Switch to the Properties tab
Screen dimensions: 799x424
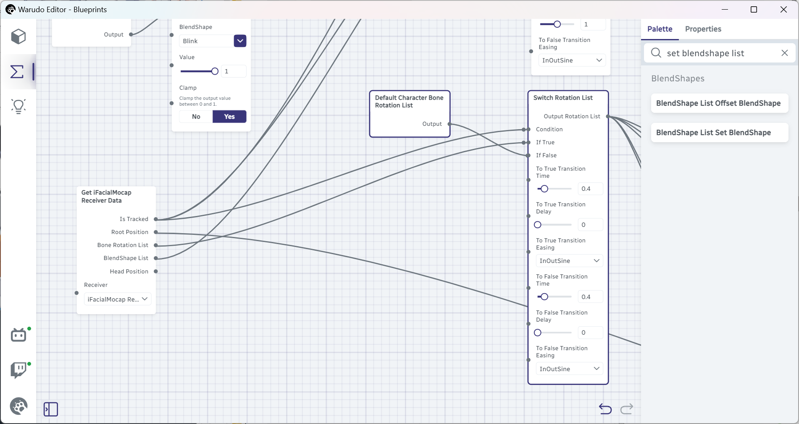tap(703, 29)
